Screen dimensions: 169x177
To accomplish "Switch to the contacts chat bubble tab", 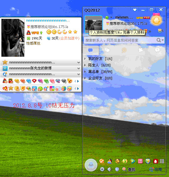I will click(91, 50).
